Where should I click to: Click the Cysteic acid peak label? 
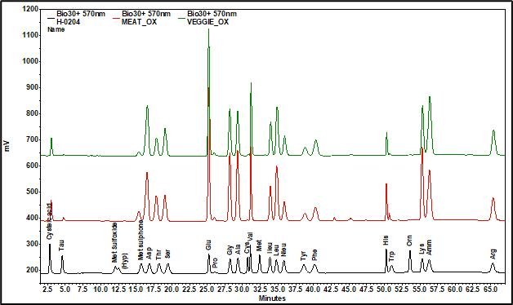click(x=49, y=222)
